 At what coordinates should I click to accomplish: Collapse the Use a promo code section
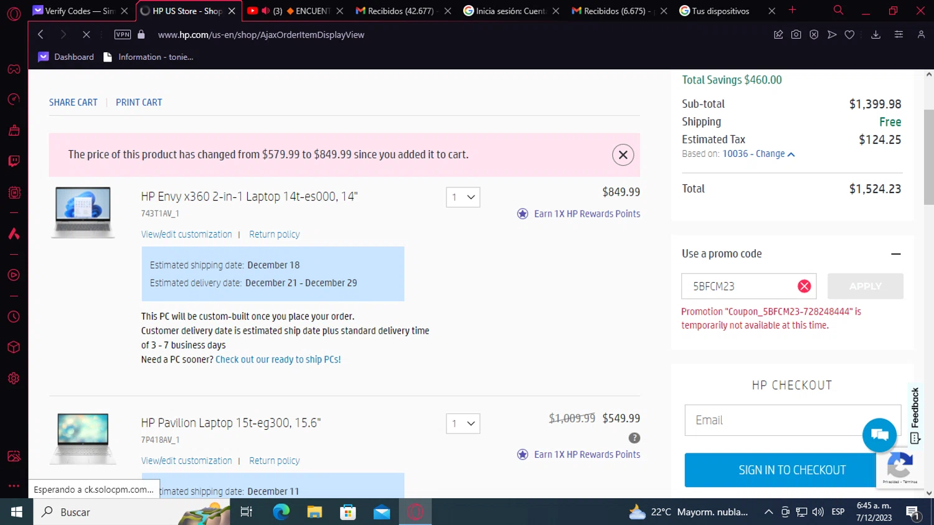(895, 253)
